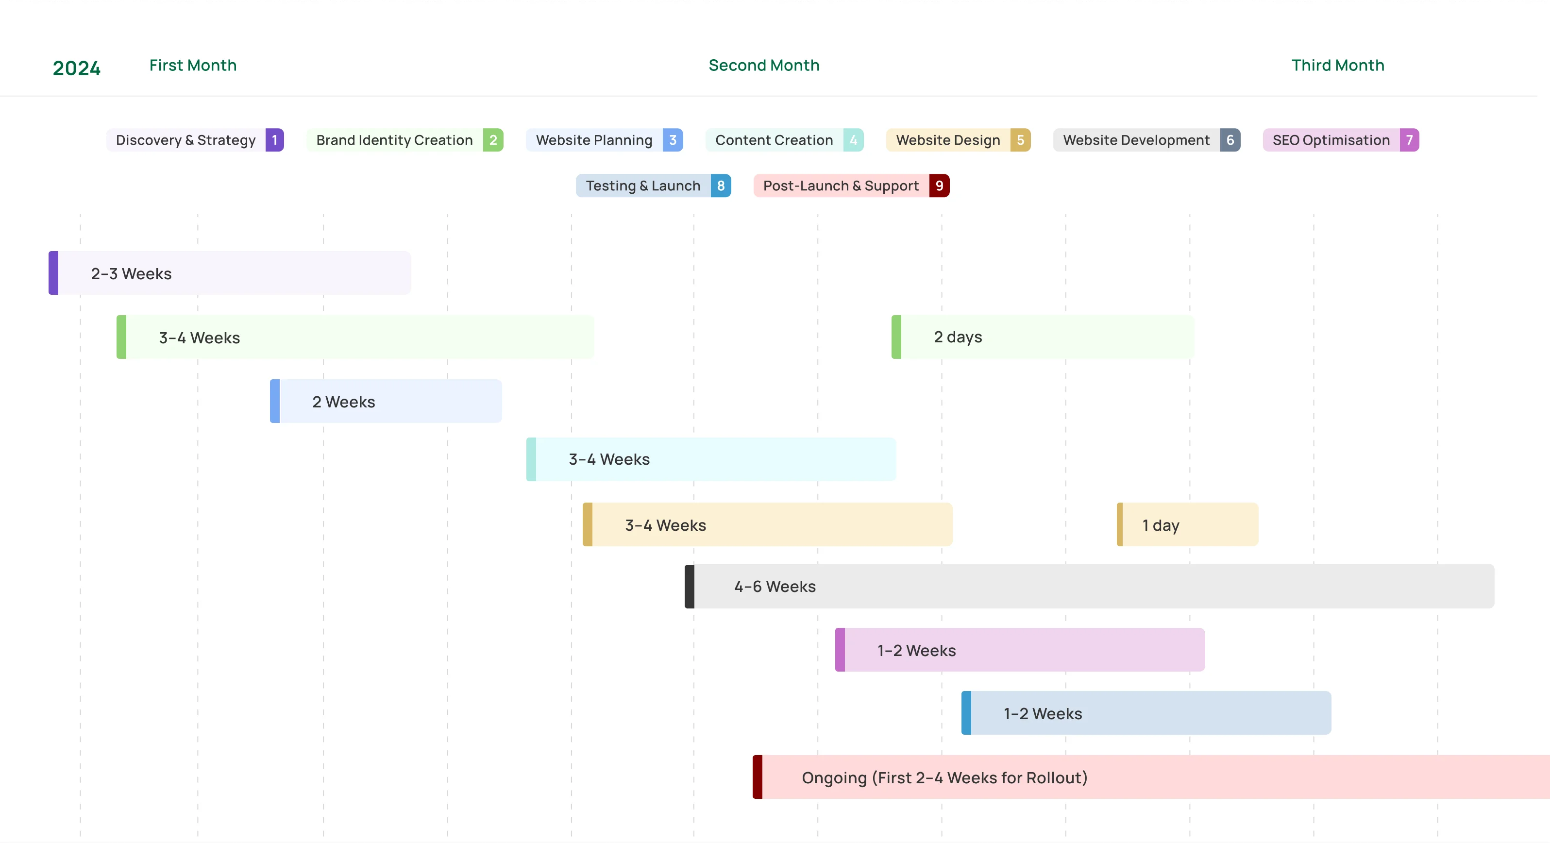Click the green number 2 badge
1550x843 pixels.
point(493,140)
